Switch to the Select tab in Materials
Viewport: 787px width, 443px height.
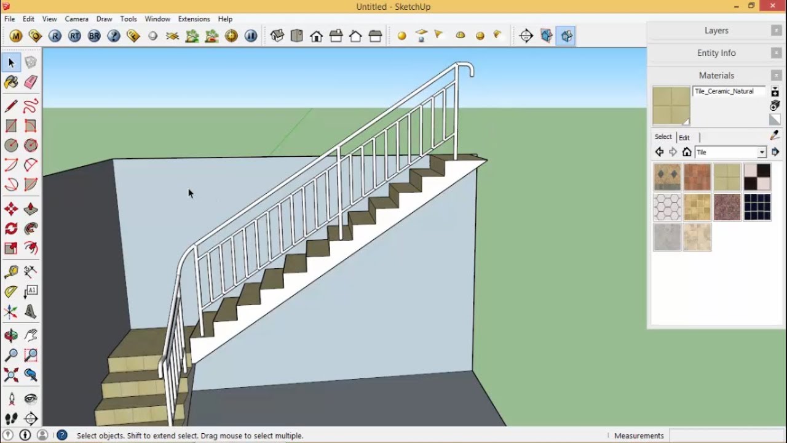click(x=663, y=137)
